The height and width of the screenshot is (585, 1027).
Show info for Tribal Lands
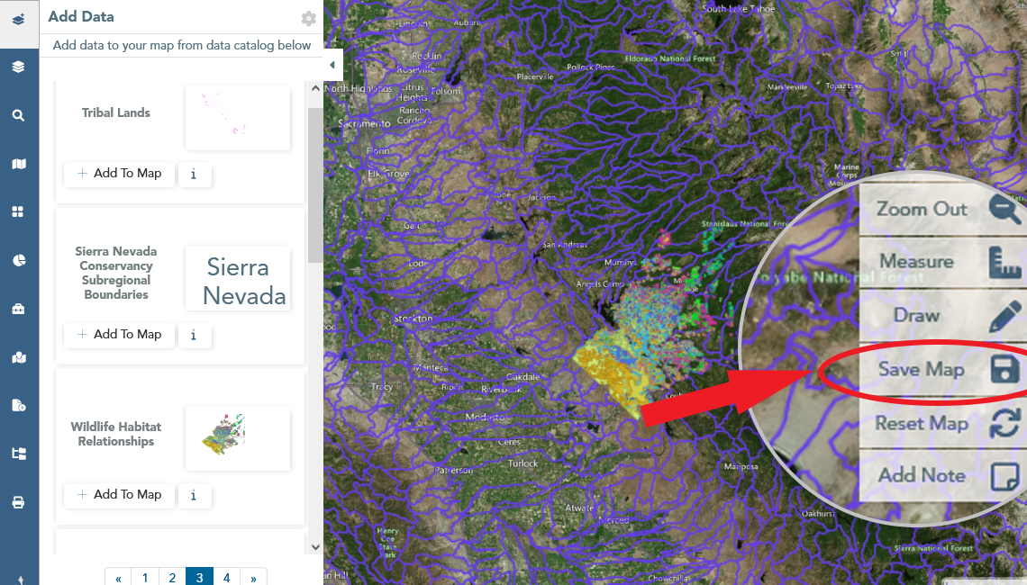(x=193, y=174)
